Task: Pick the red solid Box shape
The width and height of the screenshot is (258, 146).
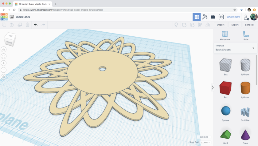Action: click(x=225, y=88)
